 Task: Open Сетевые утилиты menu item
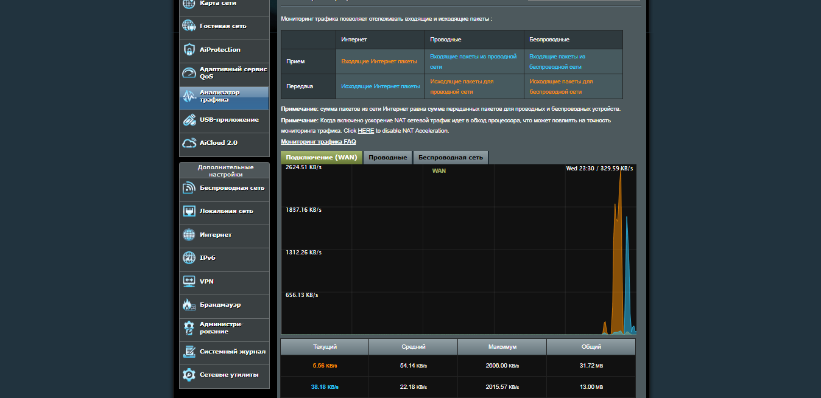(x=229, y=375)
